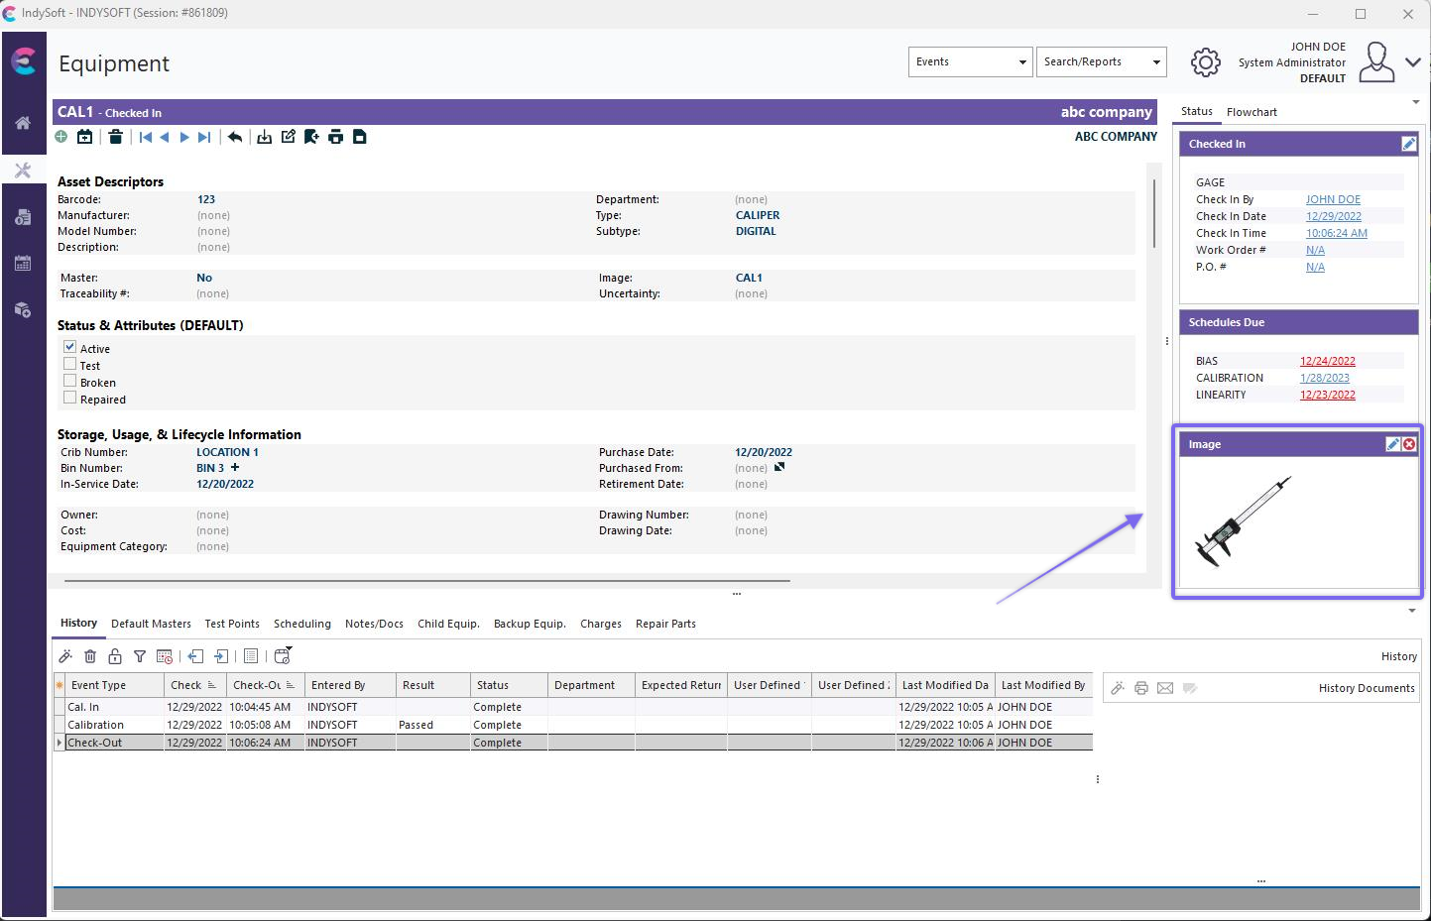Uncheck the Active status checkbox
Screen dimensions: 1431x921
coord(70,347)
